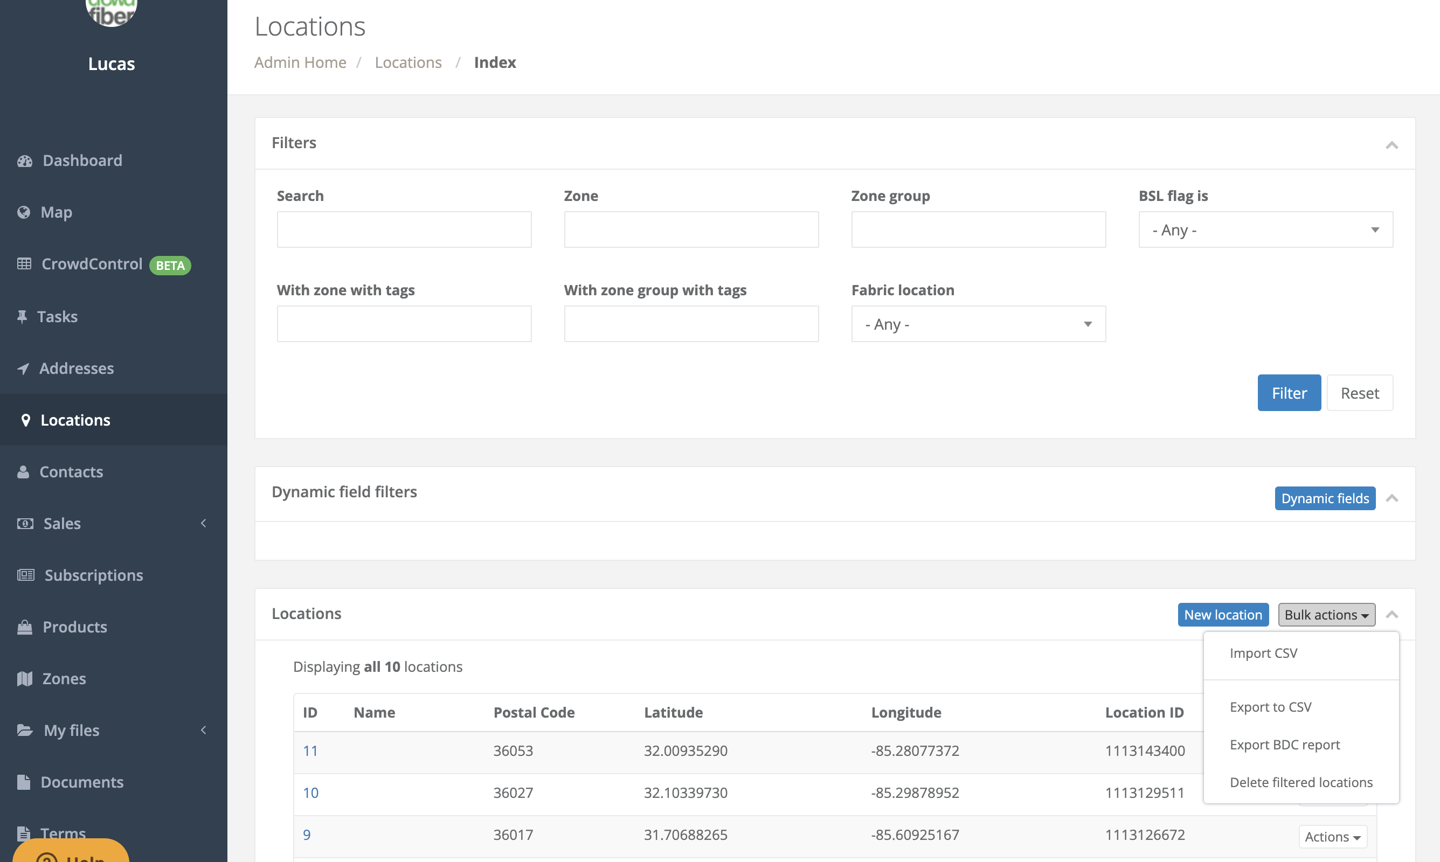Open the Fabric location dropdown
This screenshot has width=1440, height=862.
(978, 324)
